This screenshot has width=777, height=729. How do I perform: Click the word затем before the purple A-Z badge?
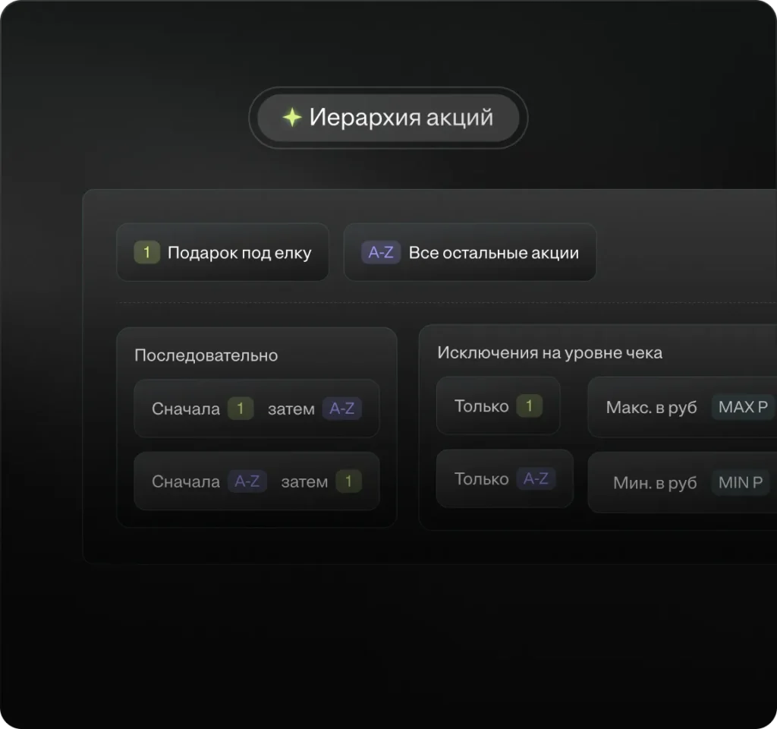point(291,409)
